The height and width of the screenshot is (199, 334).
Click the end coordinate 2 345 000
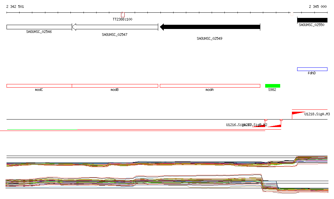(318, 7)
